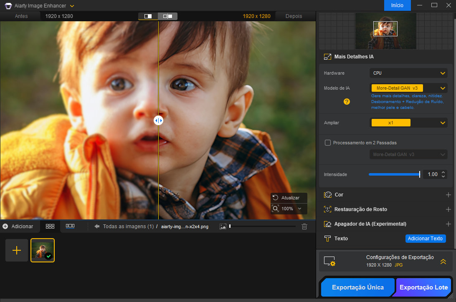Click the Adicionar Texto button
The height and width of the screenshot is (302, 456).
425,239
